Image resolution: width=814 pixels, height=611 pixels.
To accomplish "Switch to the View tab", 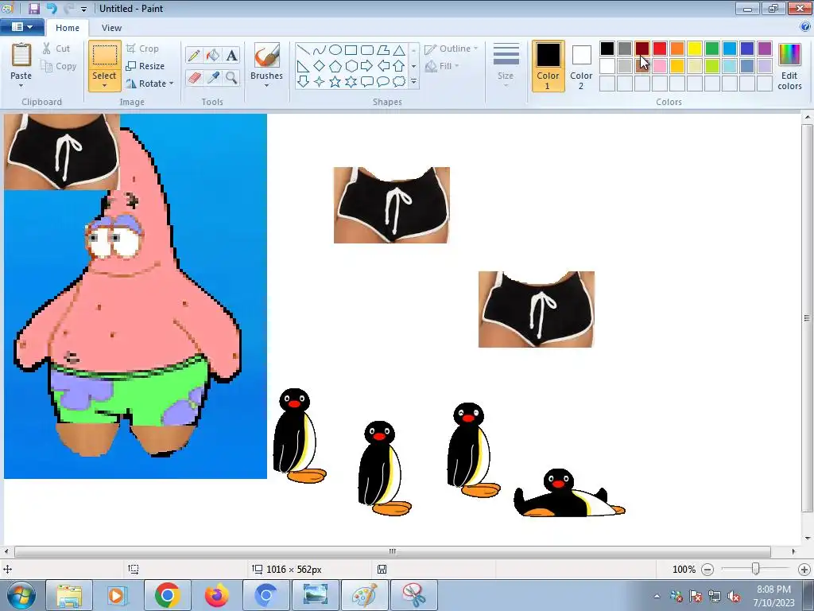I will (111, 28).
